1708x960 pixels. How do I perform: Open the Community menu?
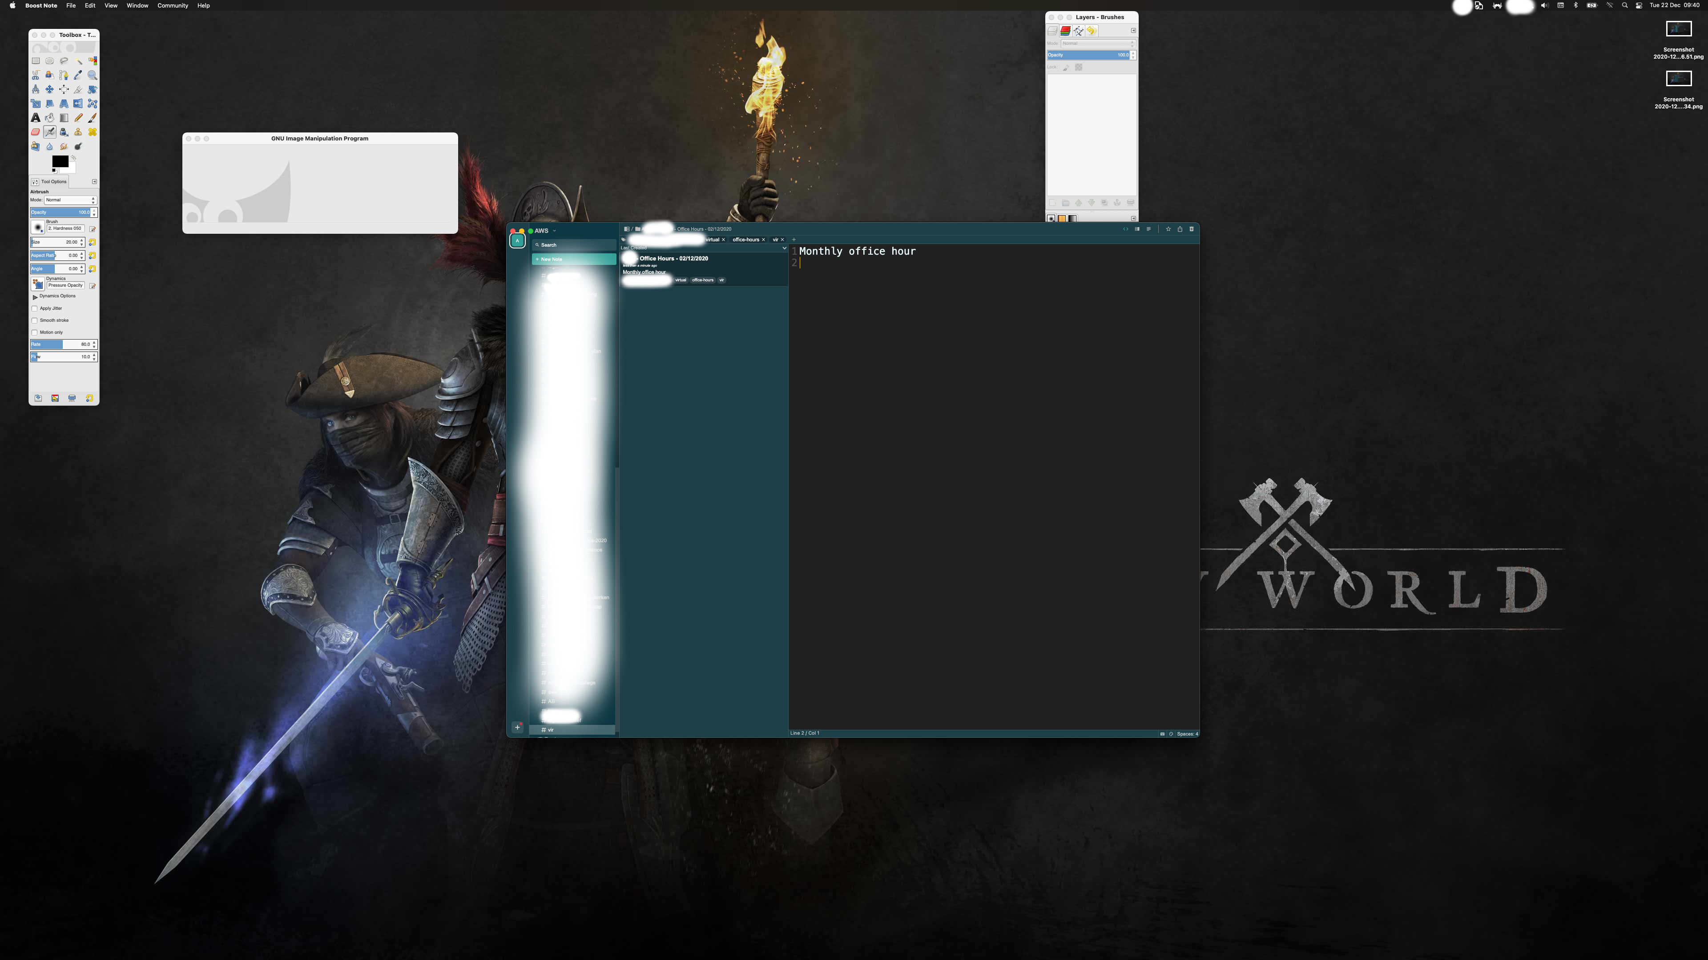point(173,5)
